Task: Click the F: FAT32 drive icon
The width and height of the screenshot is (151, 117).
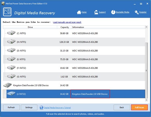Action: tap(11, 67)
